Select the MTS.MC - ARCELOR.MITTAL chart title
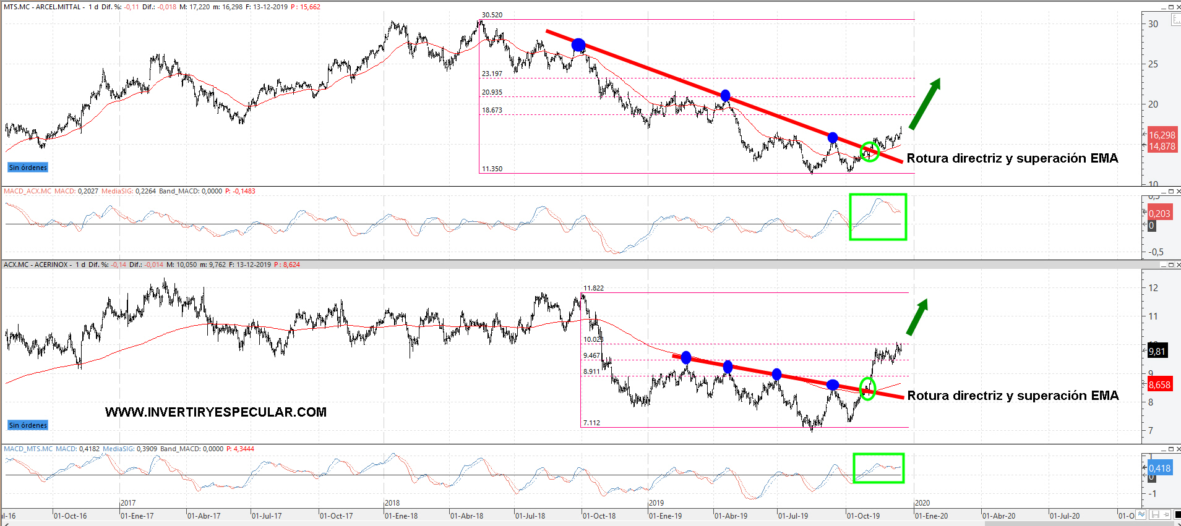This screenshot has width=1181, height=526. (42, 7)
